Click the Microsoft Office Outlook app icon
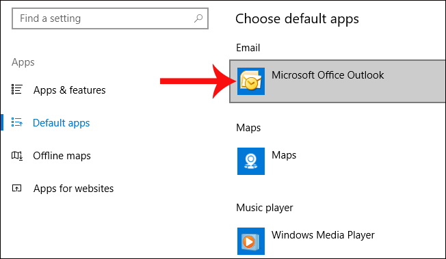Image resolution: width=446 pixels, height=259 pixels. coord(251,81)
